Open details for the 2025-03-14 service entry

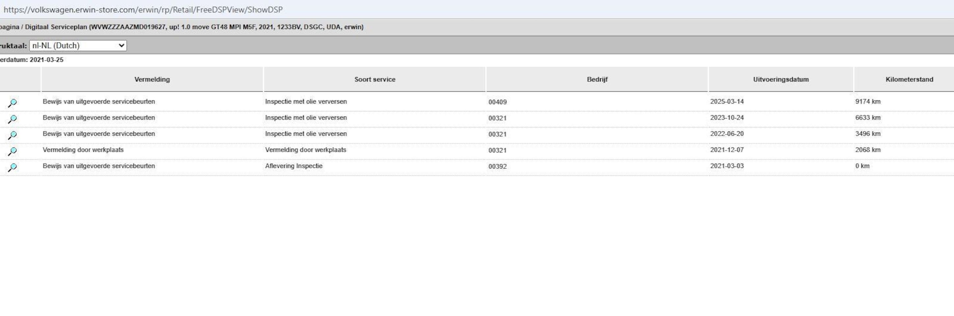[x=12, y=103]
